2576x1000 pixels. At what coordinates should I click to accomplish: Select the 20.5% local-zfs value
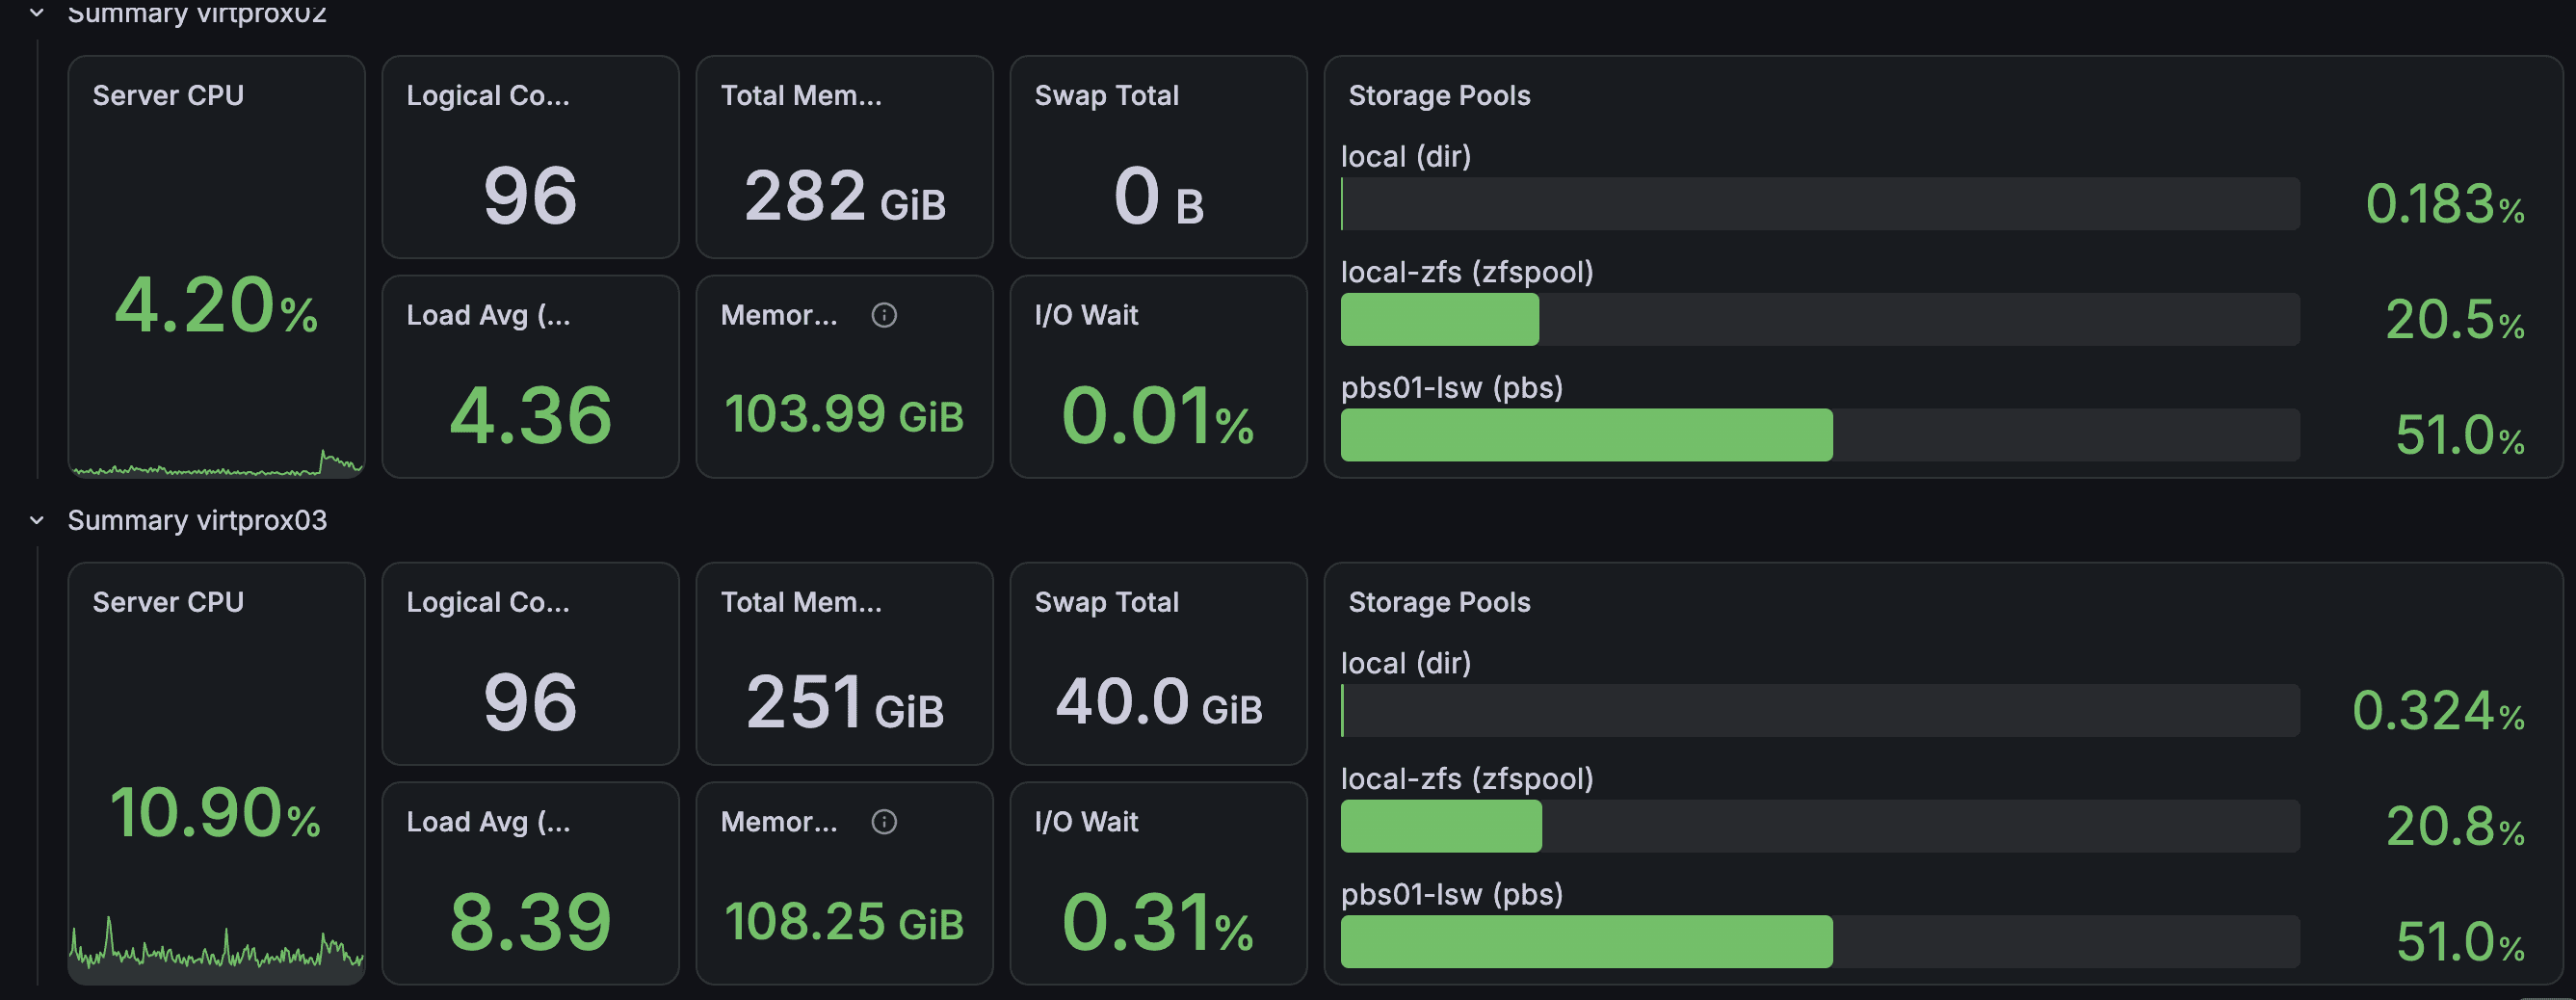tap(2455, 320)
